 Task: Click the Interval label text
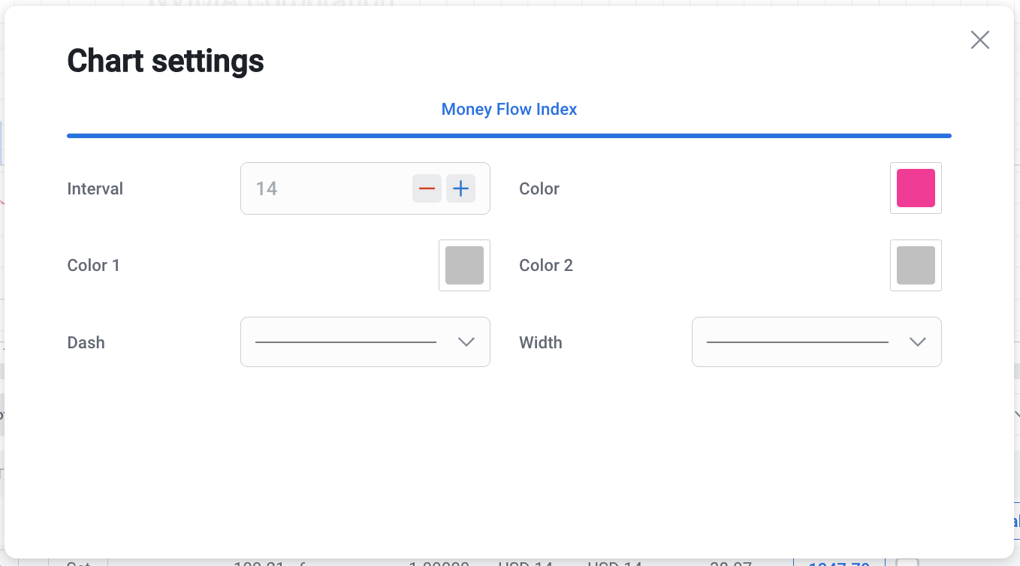coord(95,188)
